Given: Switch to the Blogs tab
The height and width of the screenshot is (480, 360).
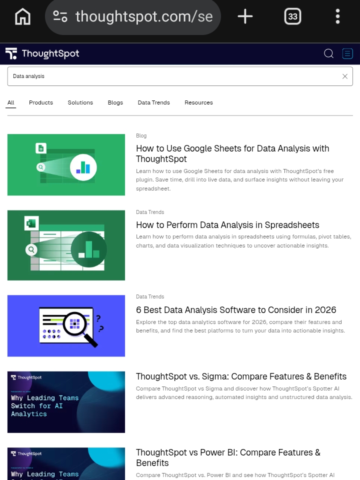Looking at the screenshot, I should [115, 102].
